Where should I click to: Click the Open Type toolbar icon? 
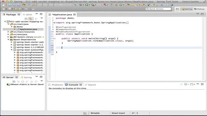pyautogui.click(x=128, y=5)
